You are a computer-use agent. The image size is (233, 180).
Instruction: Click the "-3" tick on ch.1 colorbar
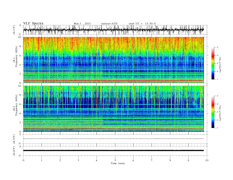(x=217, y=47)
